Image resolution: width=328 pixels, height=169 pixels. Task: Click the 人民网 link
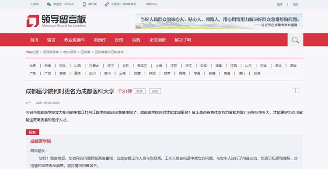pyautogui.click(x=35, y=4)
